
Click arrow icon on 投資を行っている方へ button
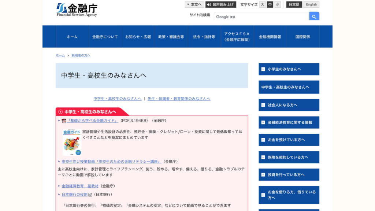click(x=263, y=175)
